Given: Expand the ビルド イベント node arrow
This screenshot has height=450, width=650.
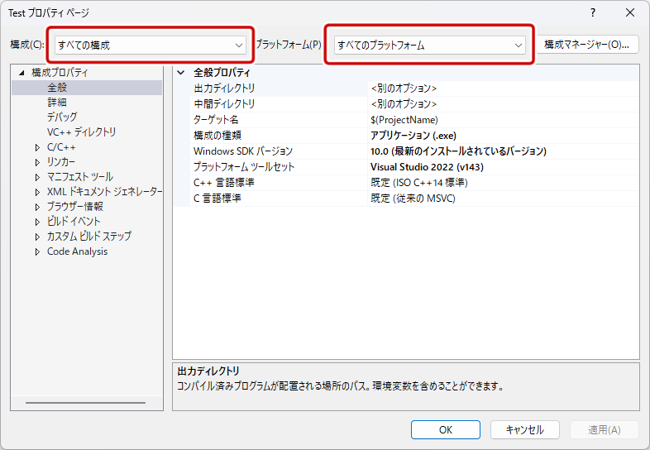Looking at the screenshot, I should click(x=37, y=222).
